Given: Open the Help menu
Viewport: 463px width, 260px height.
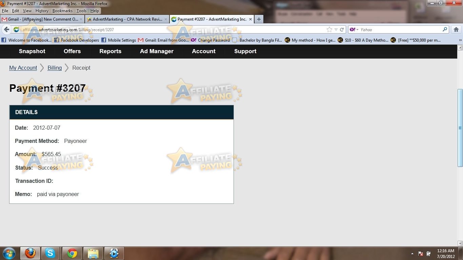Looking at the screenshot, I should (x=95, y=11).
